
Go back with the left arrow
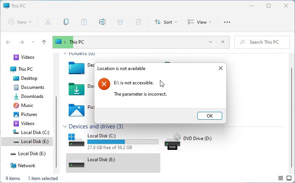[x=8, y=42]
